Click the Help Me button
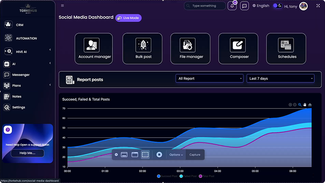This screenshot has height=183, width=325. (27, 153)
